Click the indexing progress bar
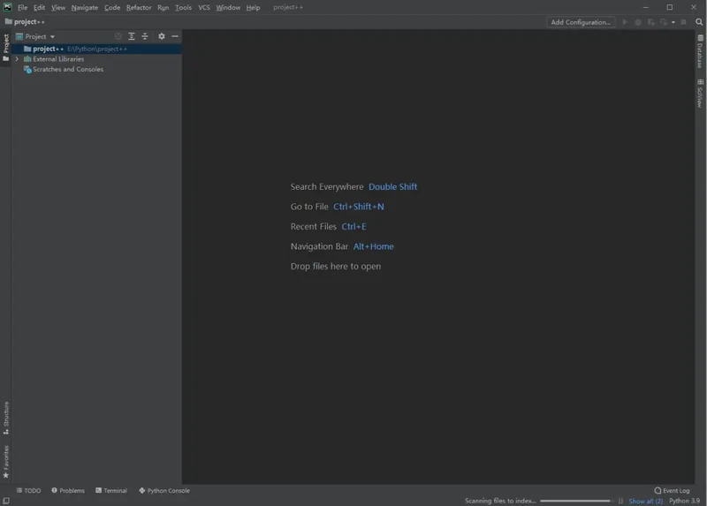This screenshot has height=506, width=707. pos(575,501)
